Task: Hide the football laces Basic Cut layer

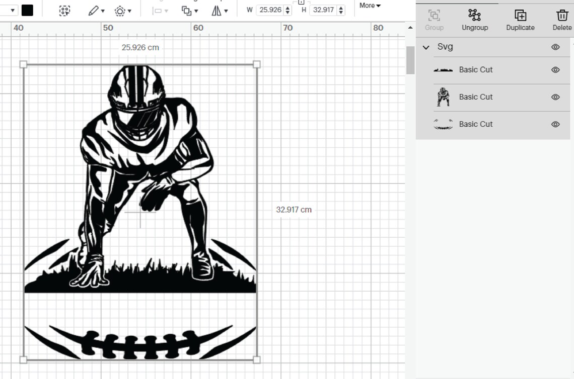Action: click(555, 124)
